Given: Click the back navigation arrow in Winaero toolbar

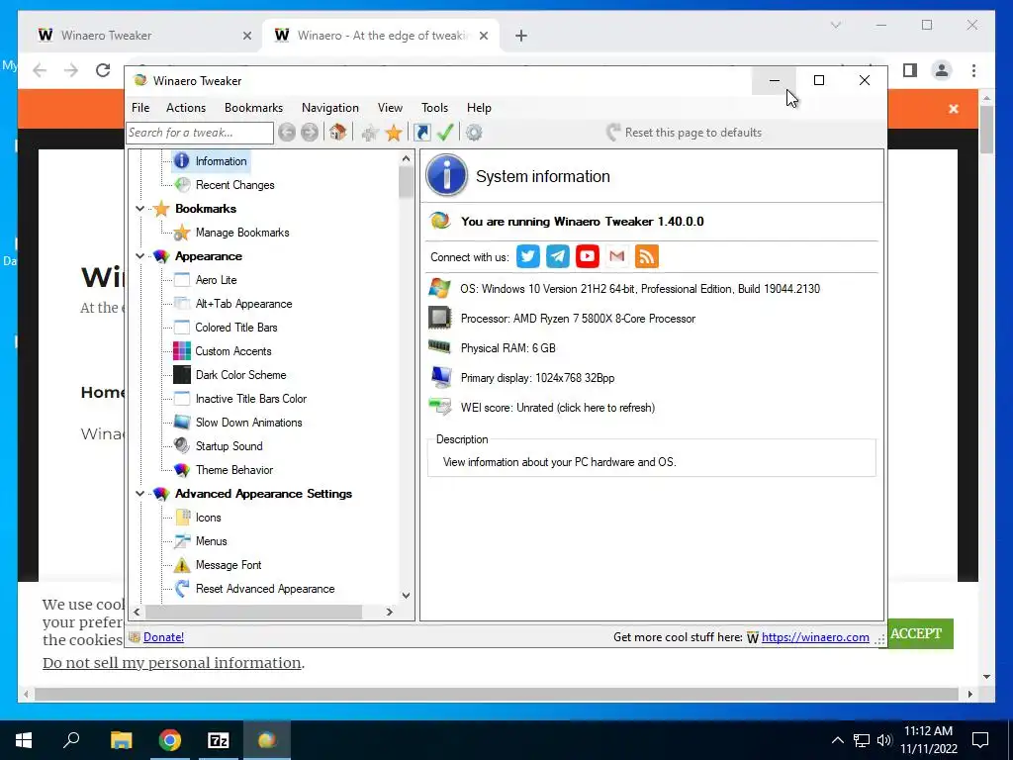Looking at the screenshot, I should tap(287, 133).
